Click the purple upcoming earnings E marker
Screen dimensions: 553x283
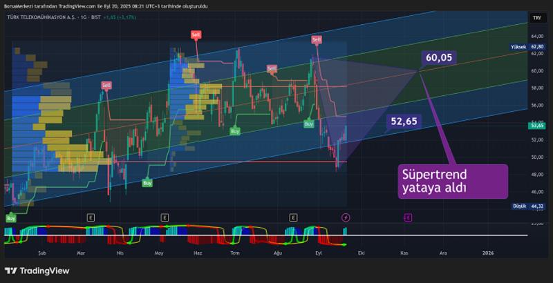[408, 218]
